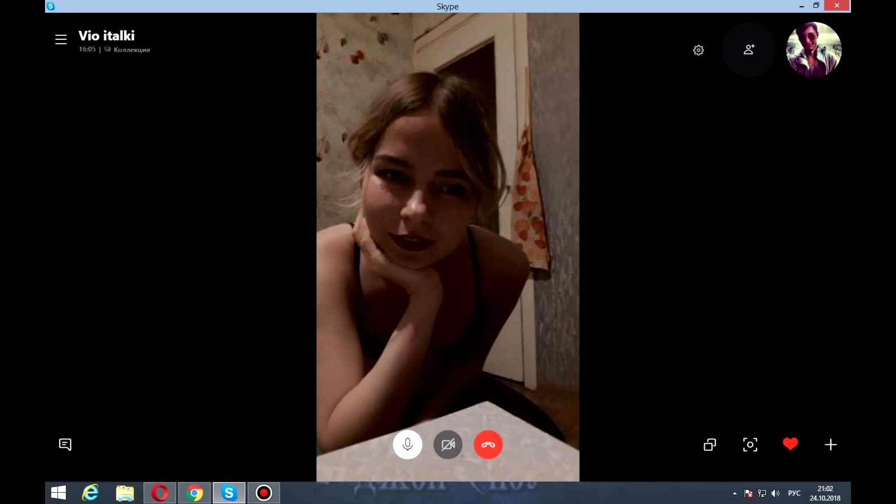Switch the РУС keyboard language
The width and height of the screenshot is (896, 504).
tap(794, 493)
